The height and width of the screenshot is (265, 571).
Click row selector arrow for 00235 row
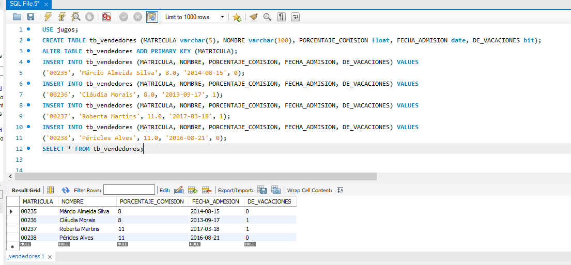tap(11, 211)
